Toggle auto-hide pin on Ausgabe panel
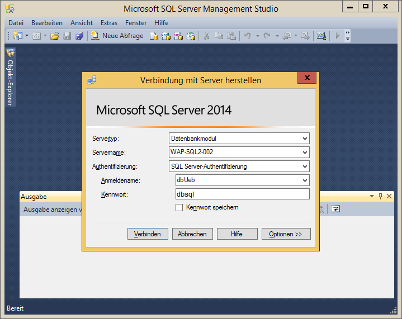The width and height of the screenshot is (402, 319). pyautogui.click(x=380, y=196)
